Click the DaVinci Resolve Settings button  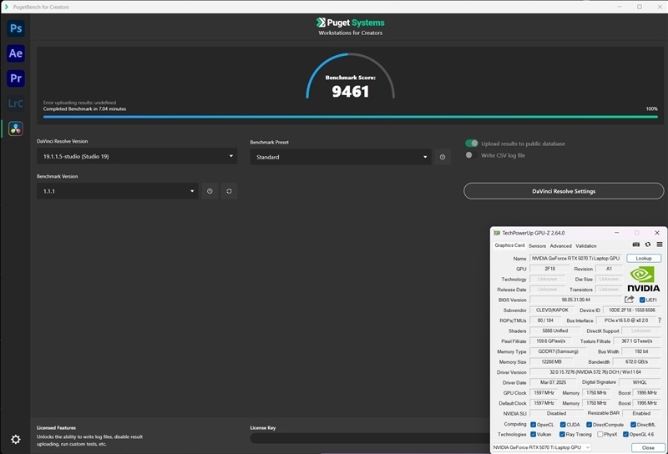pyautogui.click(x=564, y=191)
